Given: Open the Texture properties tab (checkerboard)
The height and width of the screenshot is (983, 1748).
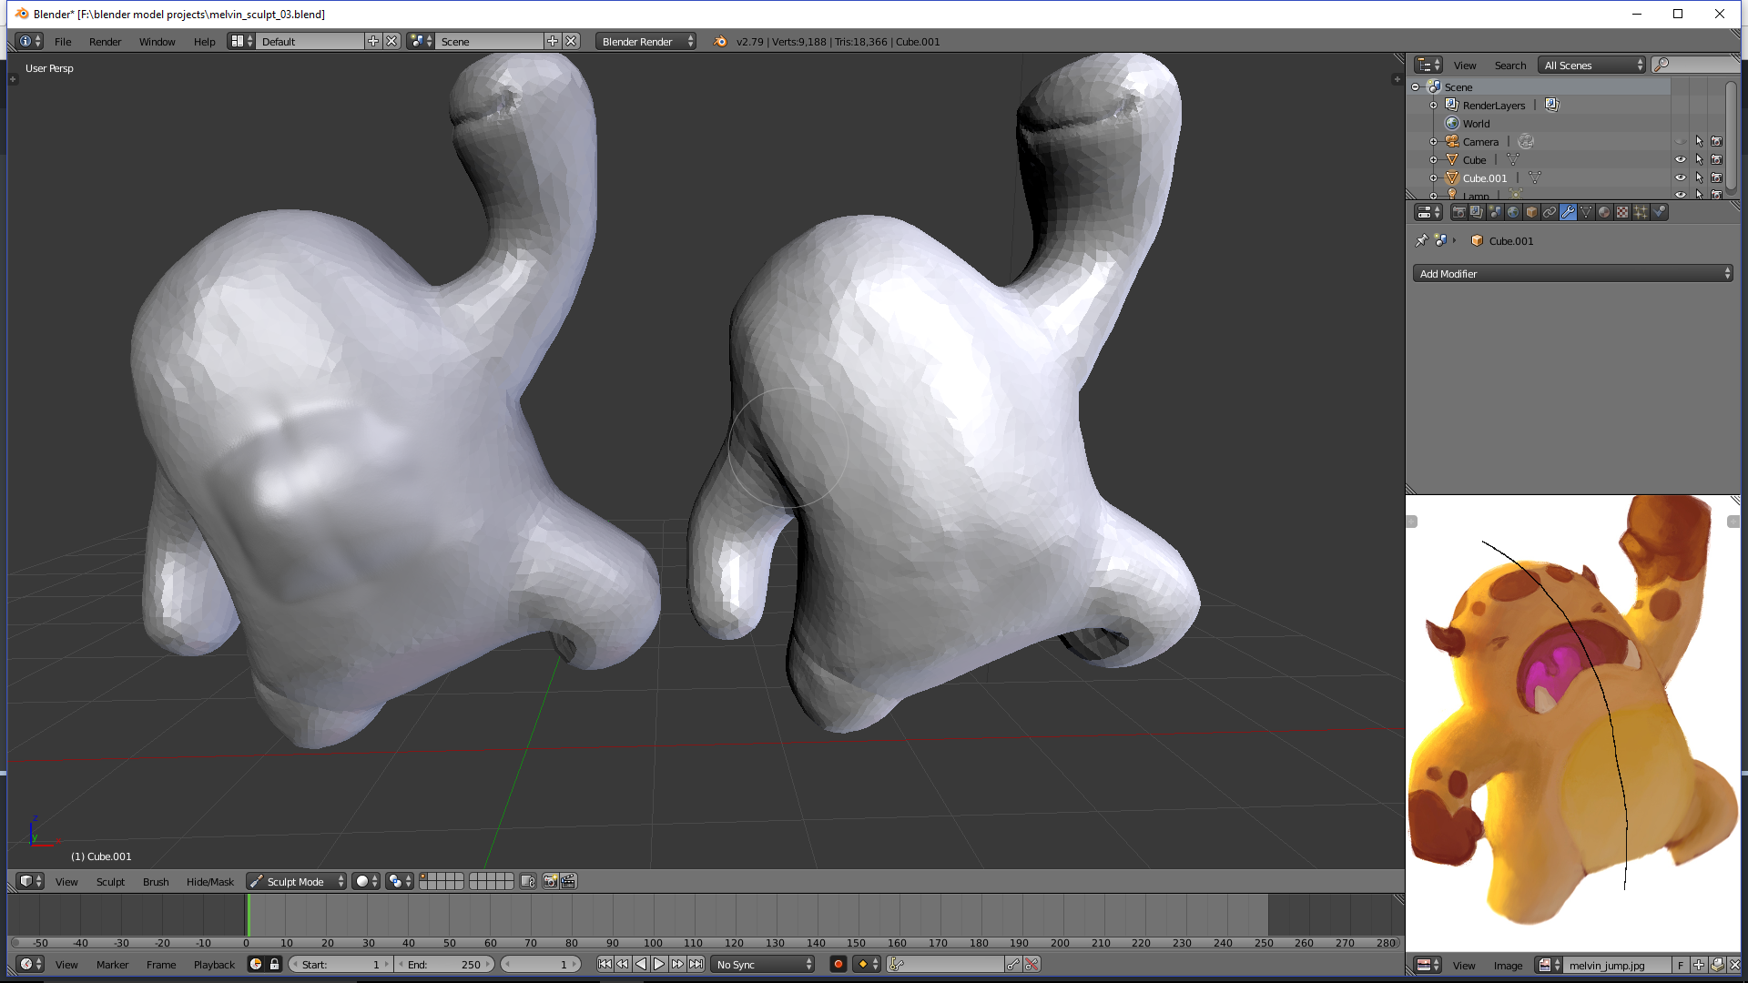Looking at the screenshot, I should pyautogui.click(x=1622, y=212).
